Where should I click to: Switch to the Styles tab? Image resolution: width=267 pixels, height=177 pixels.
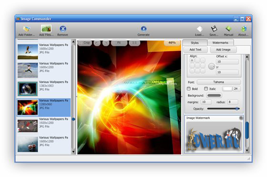point(195,43)
